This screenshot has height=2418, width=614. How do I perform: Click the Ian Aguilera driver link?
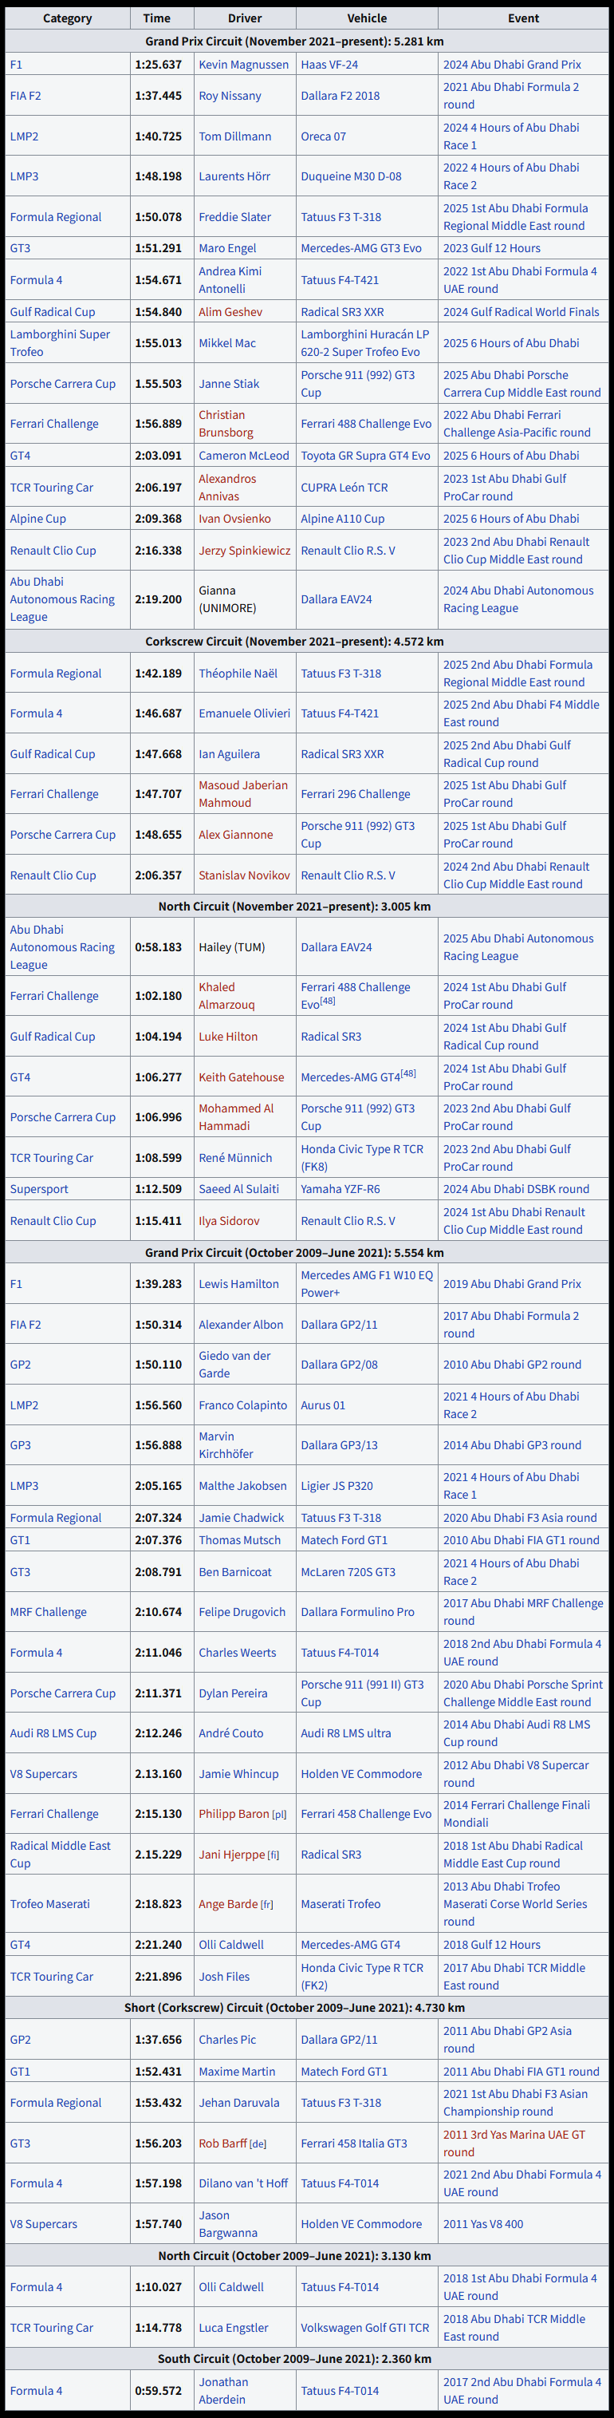[230, 754]
